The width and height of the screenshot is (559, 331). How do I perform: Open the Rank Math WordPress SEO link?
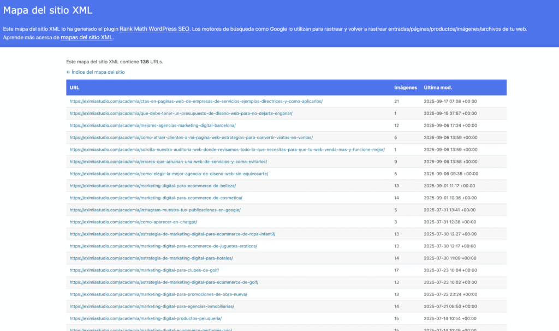[154, 29]
